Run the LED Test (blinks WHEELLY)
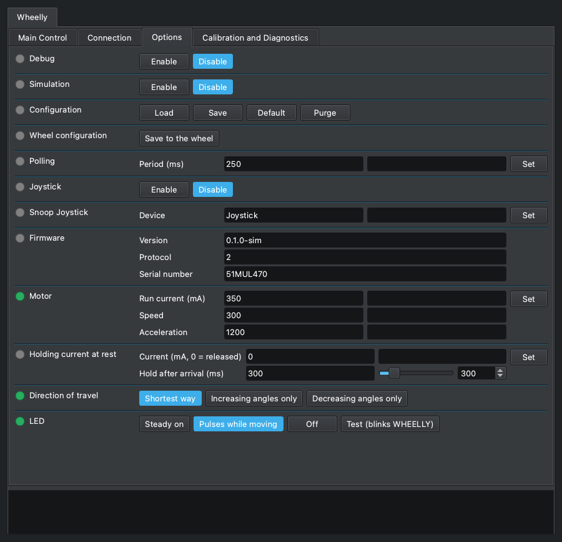562x542 pixels. pos(390,424)
